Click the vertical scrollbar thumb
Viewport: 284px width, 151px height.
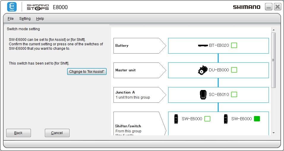pos(274,60)
